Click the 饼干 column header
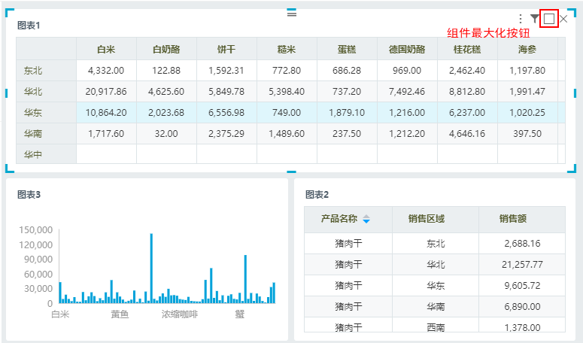 coord(226,50)
